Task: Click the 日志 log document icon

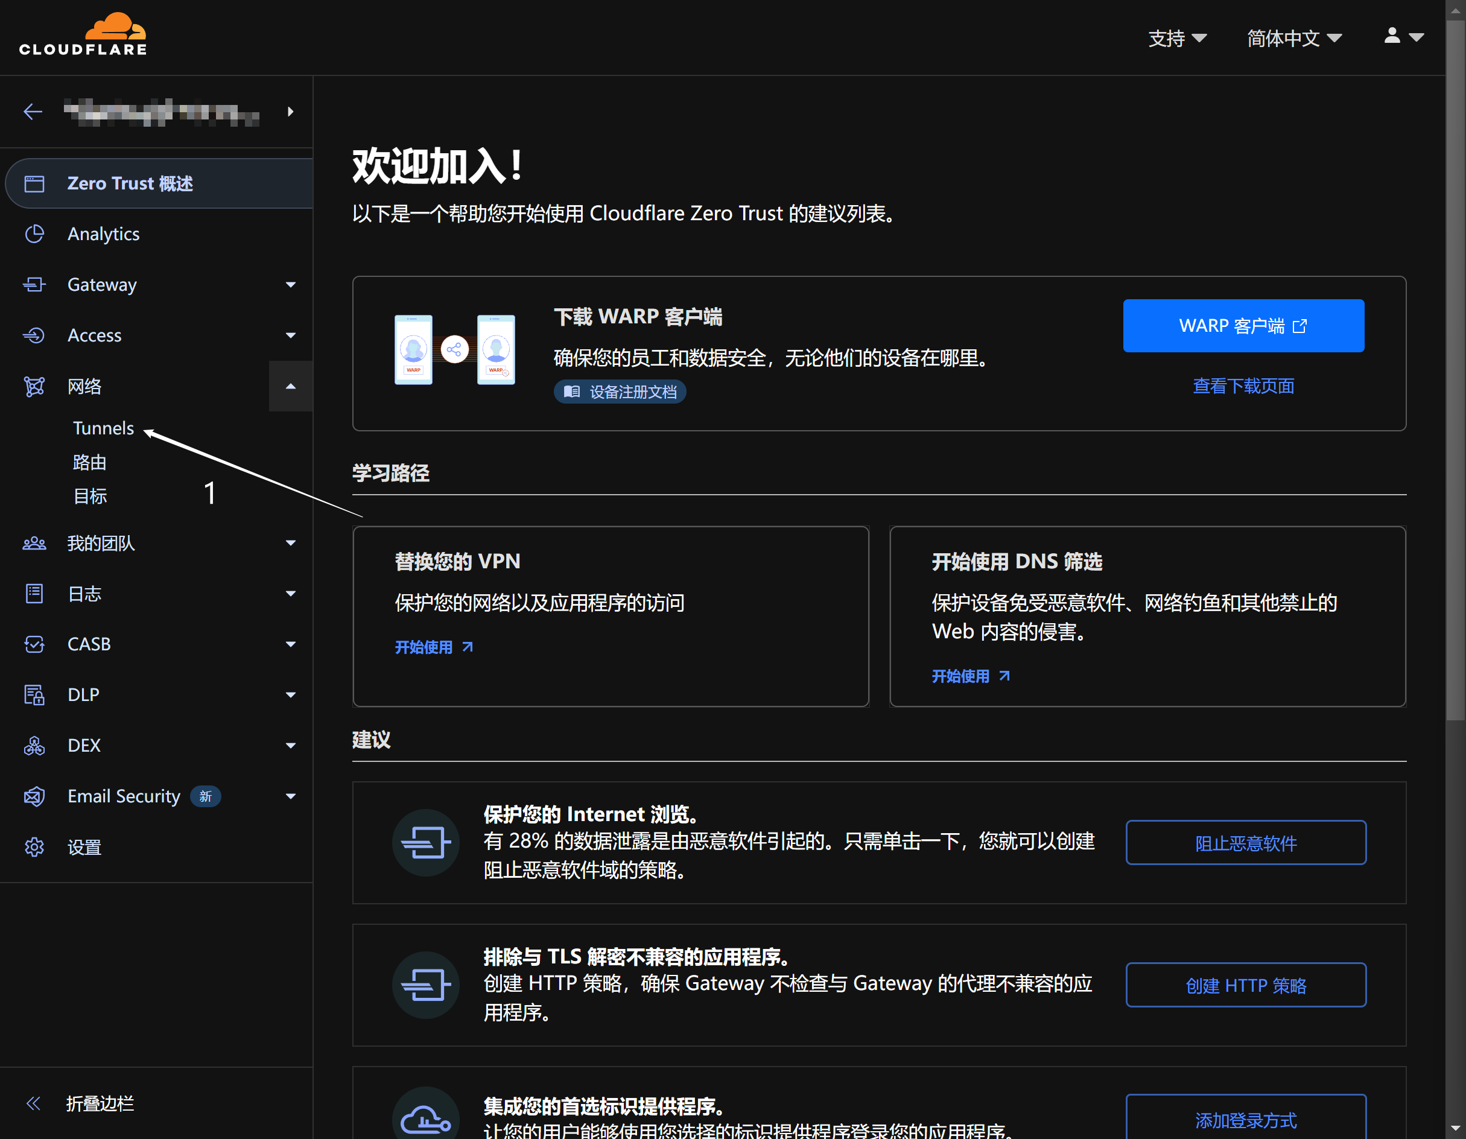Action: pyautogui.click(x=34, y=593)
